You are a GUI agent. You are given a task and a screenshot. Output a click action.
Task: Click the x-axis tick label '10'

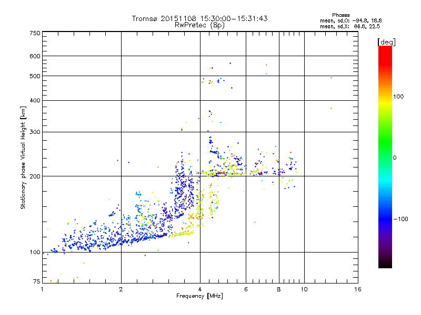(x=304, y=289)
